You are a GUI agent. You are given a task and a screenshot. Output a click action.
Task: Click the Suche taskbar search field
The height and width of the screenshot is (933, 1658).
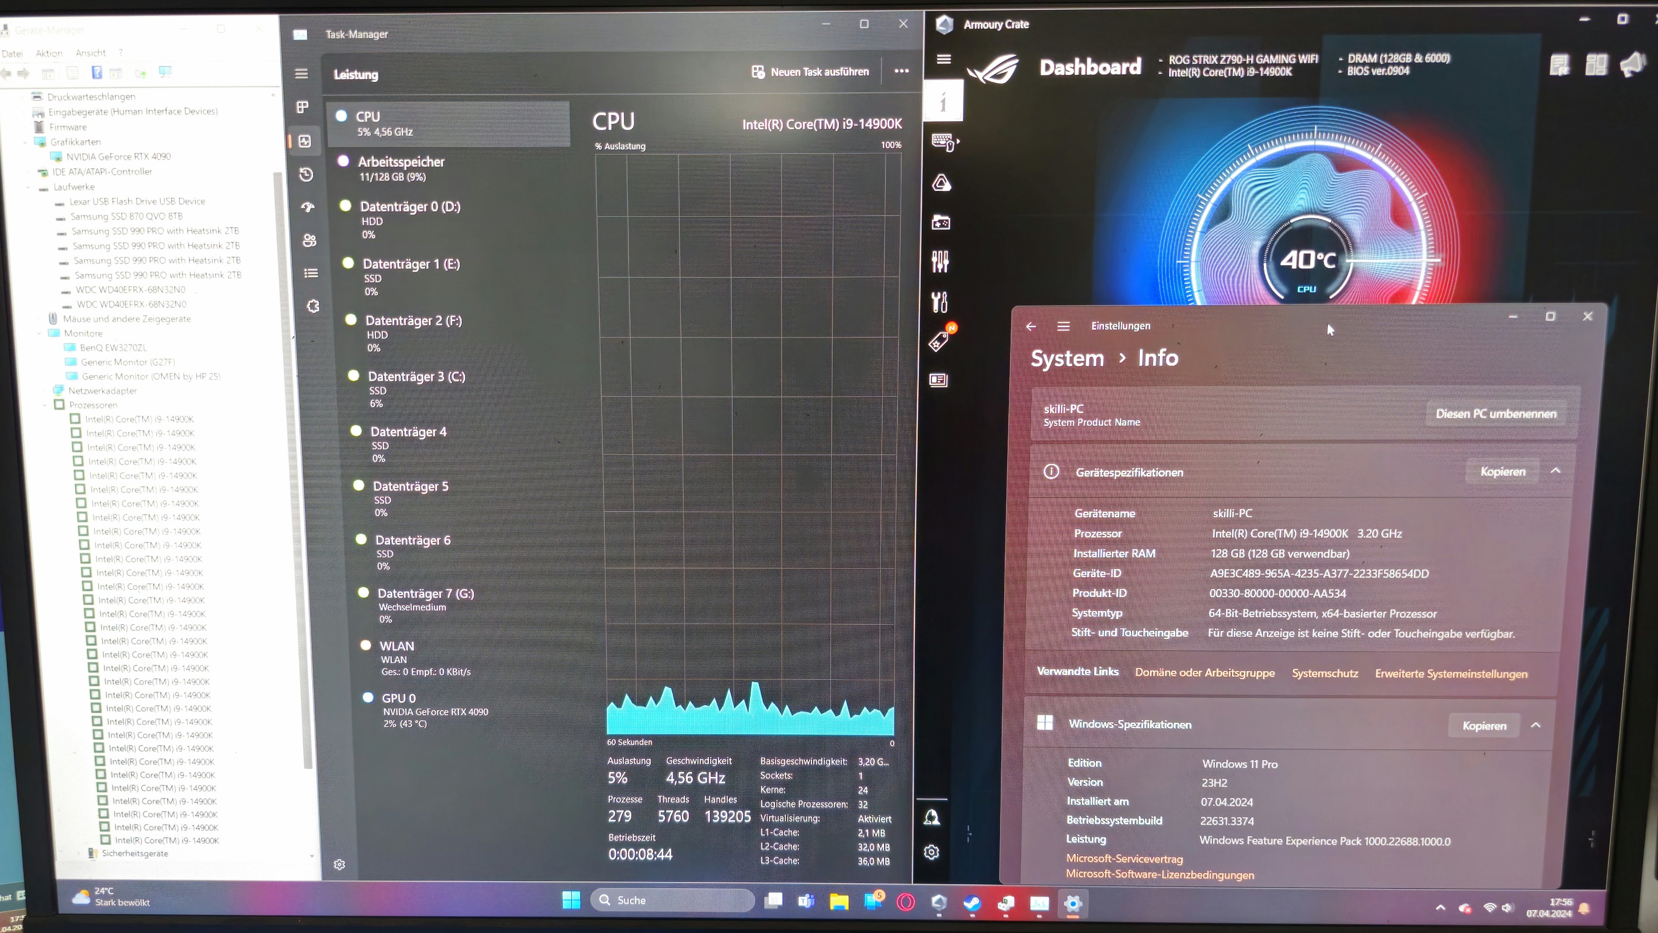click(x=673, y=900)
